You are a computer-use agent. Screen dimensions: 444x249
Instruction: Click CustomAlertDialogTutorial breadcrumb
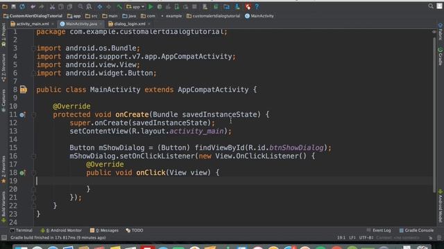click(x=33, y=16)
